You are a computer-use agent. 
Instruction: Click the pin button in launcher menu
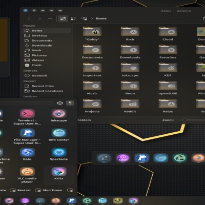click(70, 103)
